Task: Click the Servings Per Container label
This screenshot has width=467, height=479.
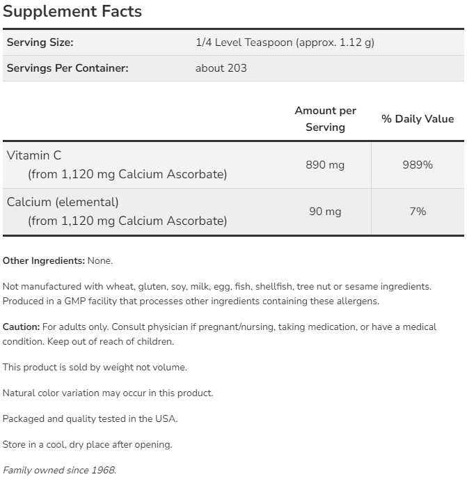Action: pyautogui.click(x=68, y=68)
